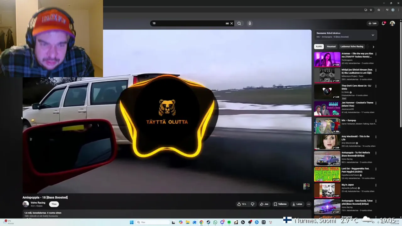The width and height of the screenshot is (402, 226).
Task: Open WhatsApp from the taskbar
Action: click(x=215, y=222)
